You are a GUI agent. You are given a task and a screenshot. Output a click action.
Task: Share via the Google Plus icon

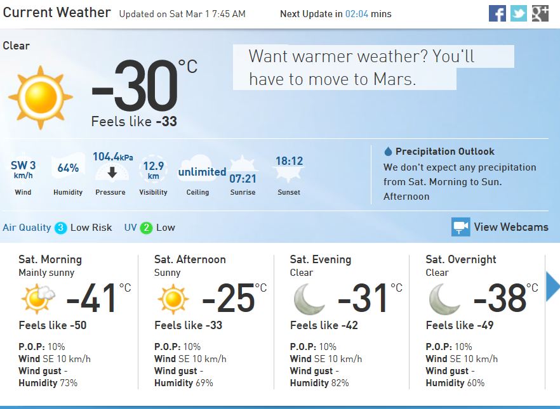[x=540, y=13]
